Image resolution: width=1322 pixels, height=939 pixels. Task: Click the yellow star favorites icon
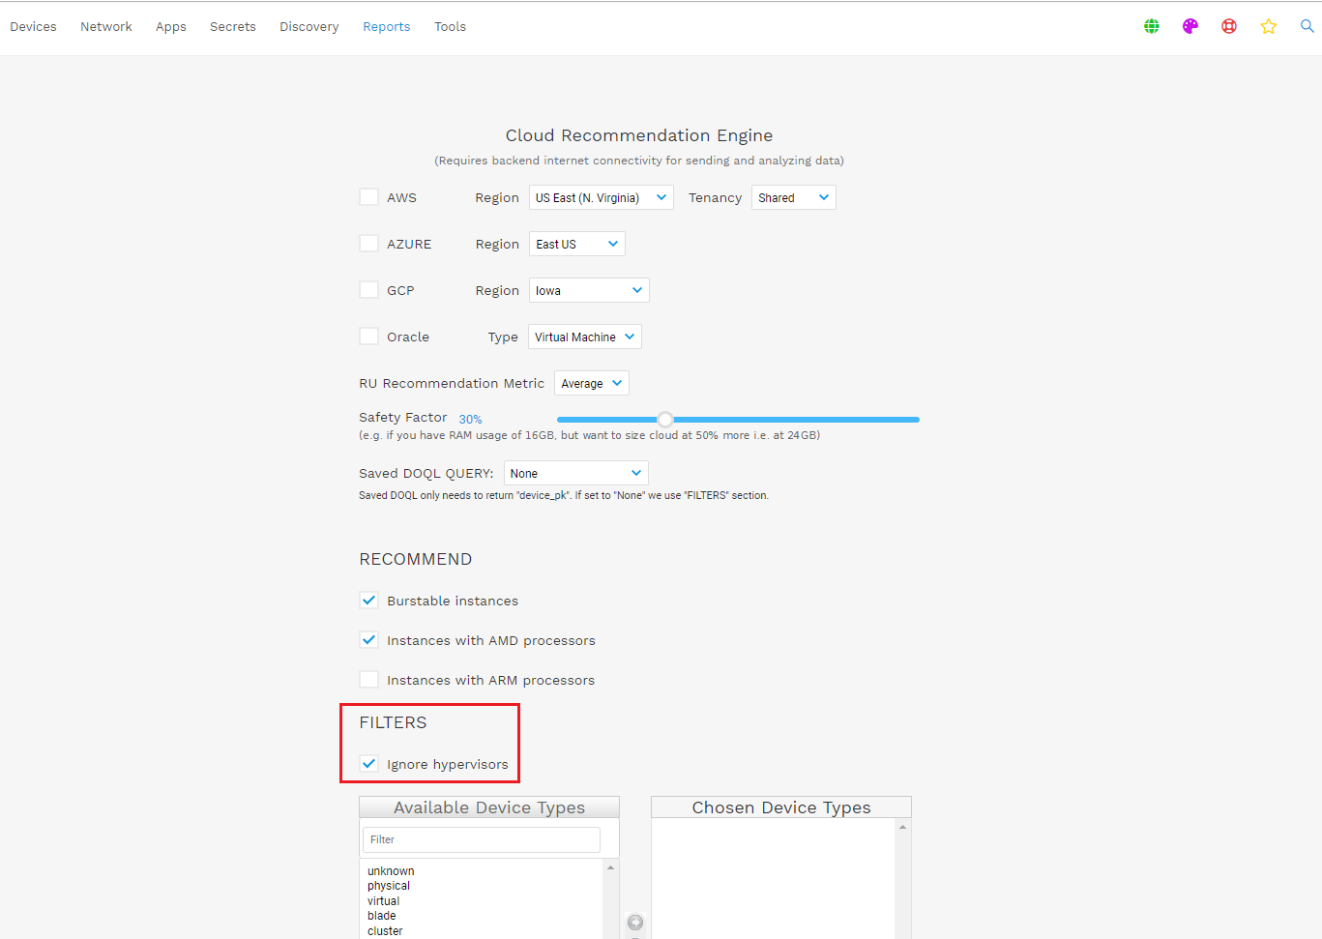[1269, 26]
